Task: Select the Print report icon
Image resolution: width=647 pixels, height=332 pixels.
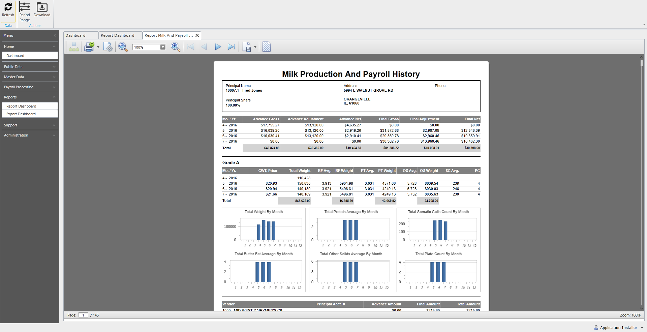Action: pos(89,47)
